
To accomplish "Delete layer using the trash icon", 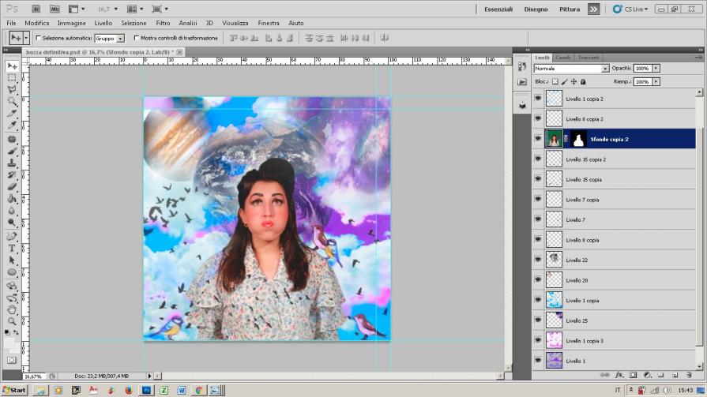I will 690,375.
